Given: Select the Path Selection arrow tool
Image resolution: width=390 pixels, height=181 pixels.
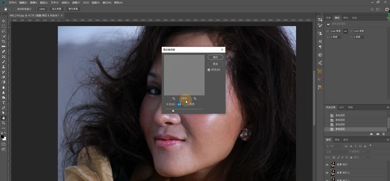Looking at the screenshot, I should tap(4, 113).
